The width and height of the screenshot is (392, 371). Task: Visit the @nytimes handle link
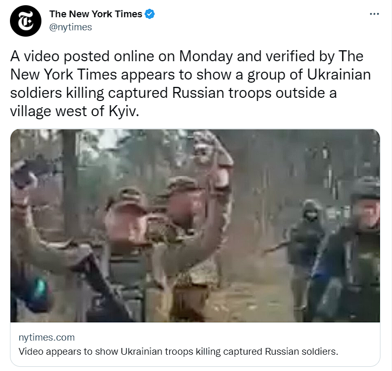pos(71,27)
